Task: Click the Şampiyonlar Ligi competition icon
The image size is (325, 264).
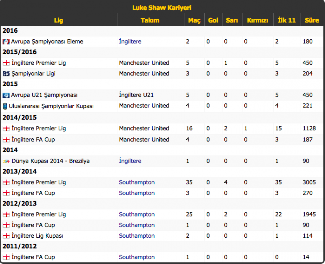Action: click(x=6, y=74)
